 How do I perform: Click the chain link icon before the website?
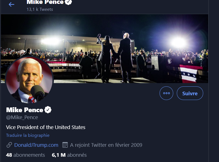click(x=9, y=145)
